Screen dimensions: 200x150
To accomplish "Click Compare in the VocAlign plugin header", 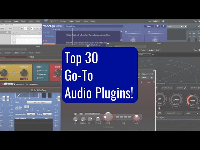I will click(x=63, y=21).
